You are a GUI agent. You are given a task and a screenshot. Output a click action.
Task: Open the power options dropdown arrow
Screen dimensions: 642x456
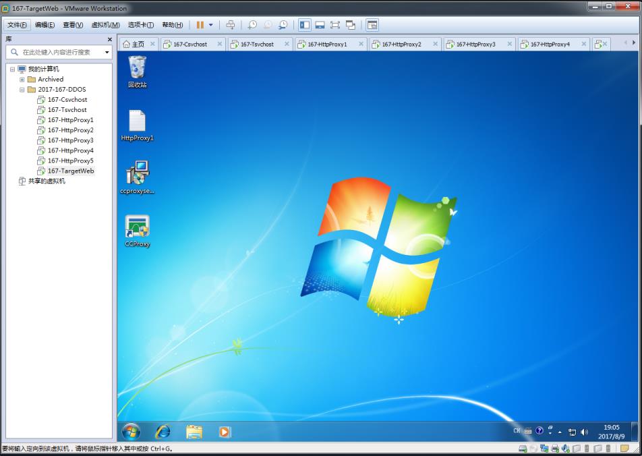(x=210, y=25)
